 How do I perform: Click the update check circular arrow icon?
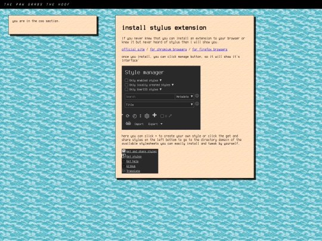[128, 116]
